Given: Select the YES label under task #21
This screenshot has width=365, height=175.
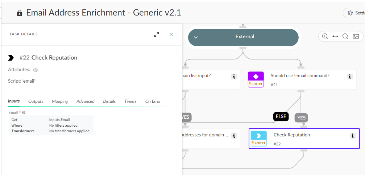Looking at the screenshot, I should [x=301, y=118].
